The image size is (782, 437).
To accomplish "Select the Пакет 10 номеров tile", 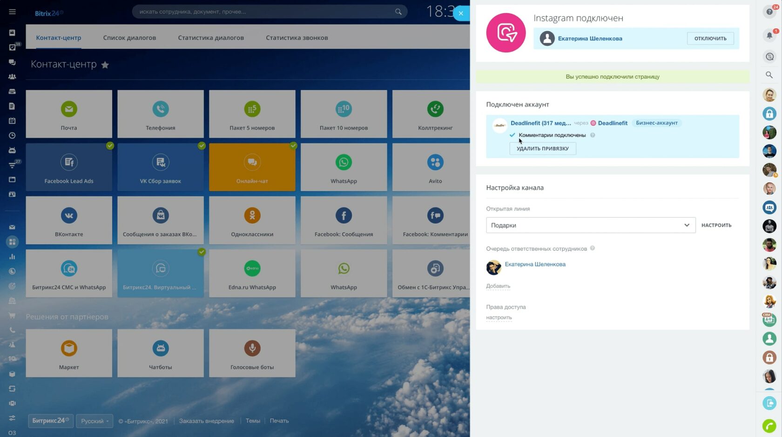I will tap(344, 114).
